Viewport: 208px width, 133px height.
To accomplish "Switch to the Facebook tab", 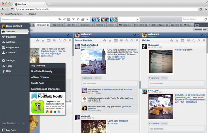I will (56, 25).
